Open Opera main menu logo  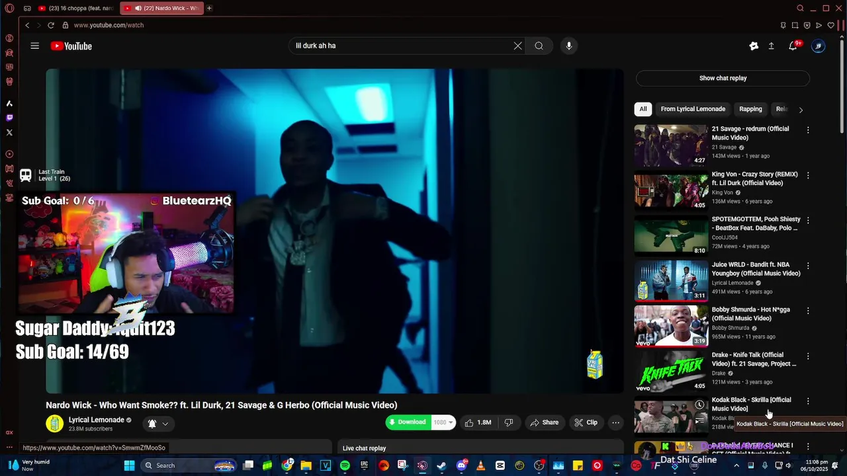9,9
